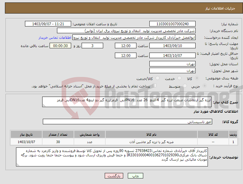This screenshot has width=243, height=184.
Task: Click the تعداد / مقدار column header
Action: click(x=58, y=134)
